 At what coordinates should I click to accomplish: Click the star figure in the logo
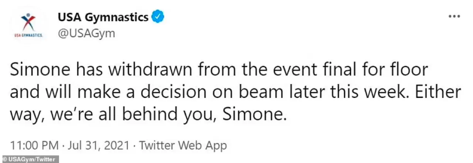(x=28, y=21)
